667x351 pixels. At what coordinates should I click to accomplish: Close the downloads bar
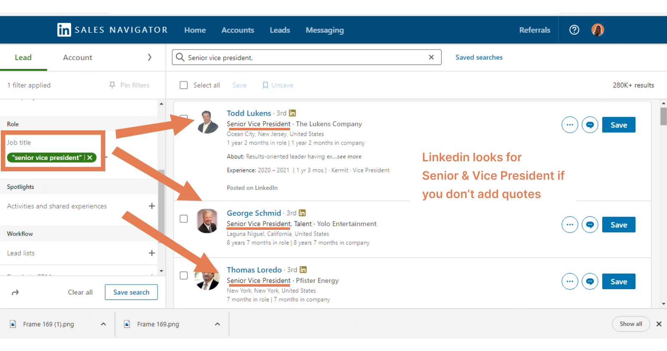659,324
